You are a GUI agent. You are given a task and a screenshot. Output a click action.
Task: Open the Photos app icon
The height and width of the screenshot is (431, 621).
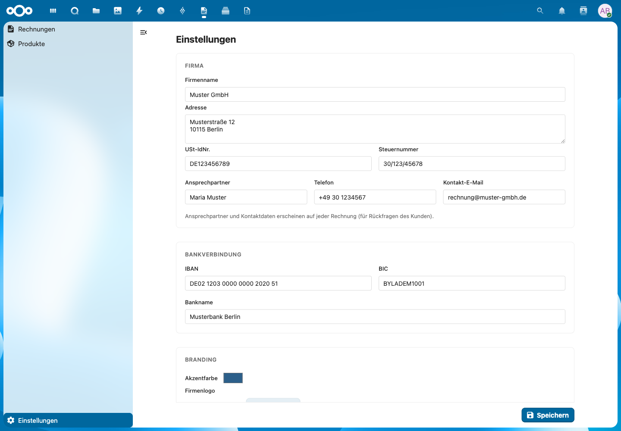tap(118, 11)
